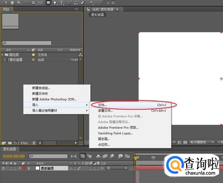Choose 文件... from the import submenu
This screenshot has width=223, height=183.
(x=102, y=105)
